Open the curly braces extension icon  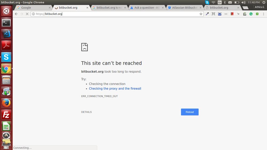click(x=226, y=14)
